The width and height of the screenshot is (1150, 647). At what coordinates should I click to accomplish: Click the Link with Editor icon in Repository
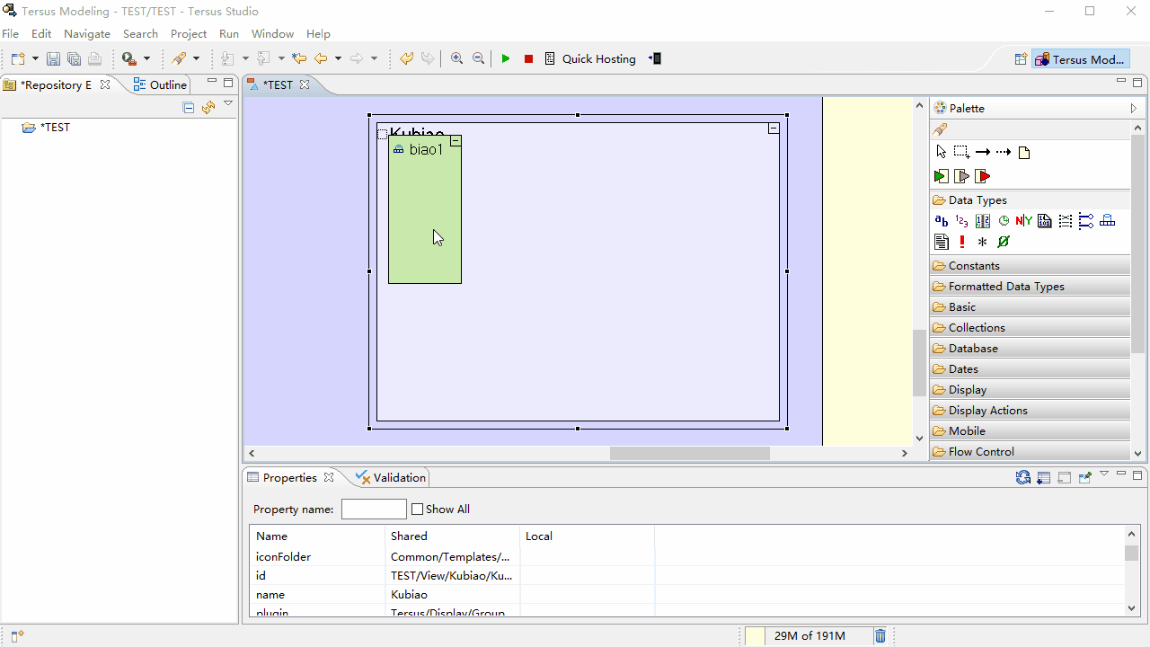(208, 108)
